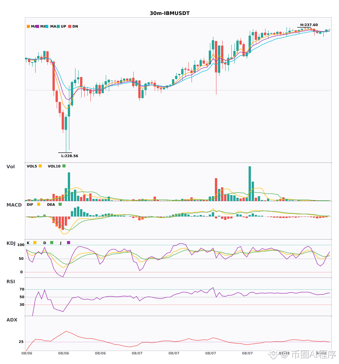Click the green UP legend swatch
This screenshot has height=364, width=339.
pyautogui.click(x=58, y=26)
